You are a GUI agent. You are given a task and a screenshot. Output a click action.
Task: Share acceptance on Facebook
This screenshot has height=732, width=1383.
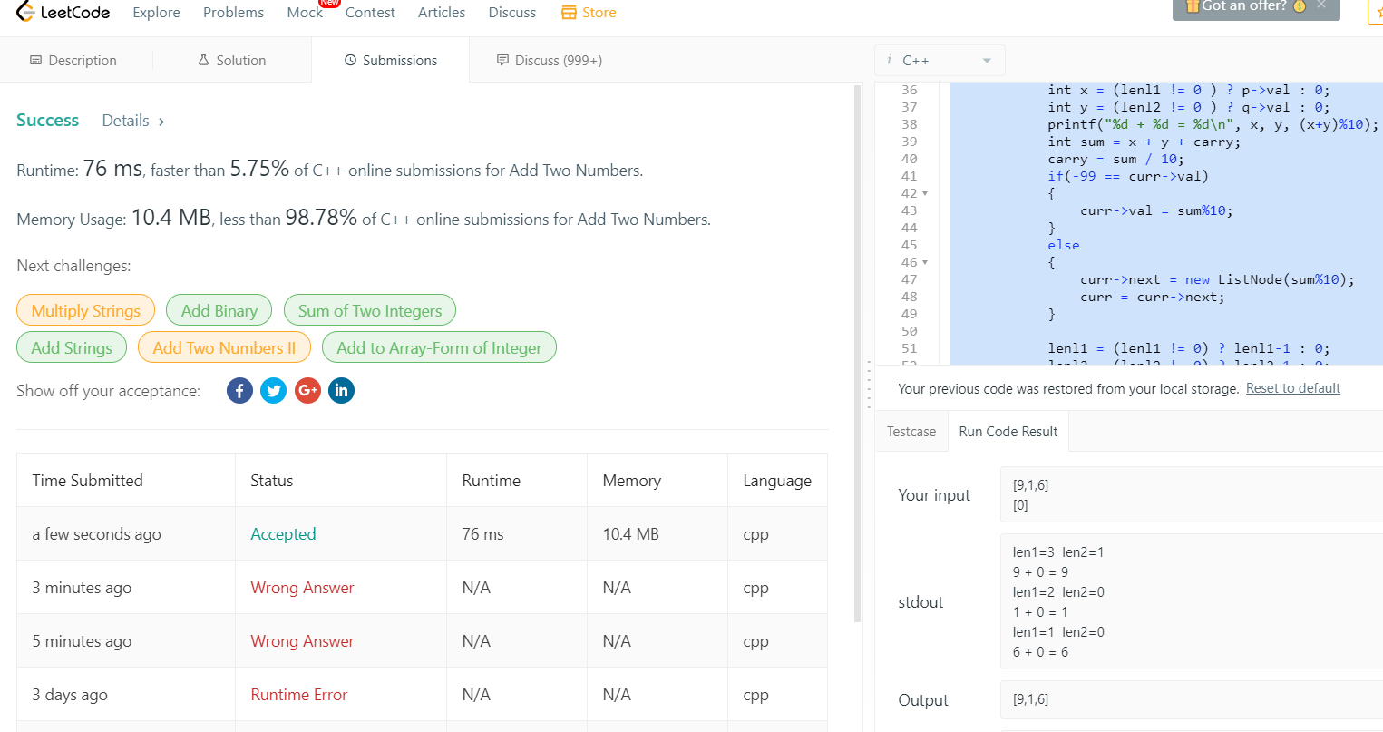[239, 391]
